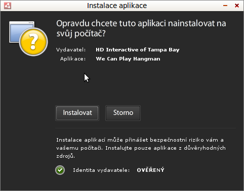Select the publisher name "HD Interactive of Tampa Bay"
The width and height of the screenshot is (244, 191).
click(x=138, y=50)
